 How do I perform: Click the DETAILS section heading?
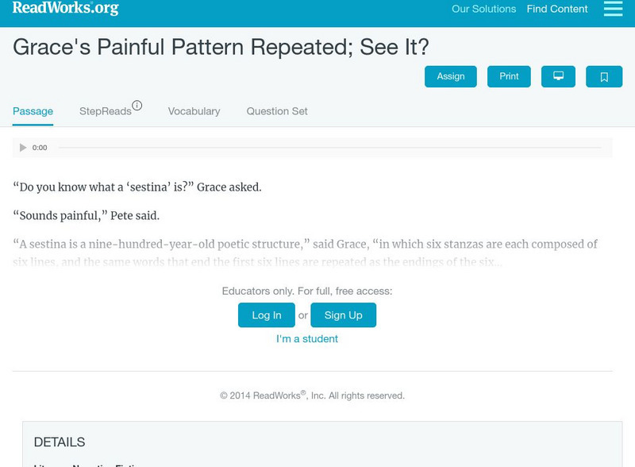coord(60,442)
